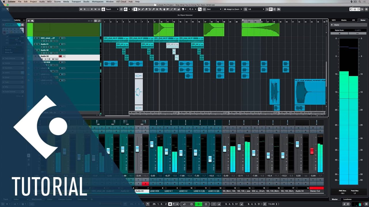Select the LEAD VOX mixer channel label

[x=157, y=191]
